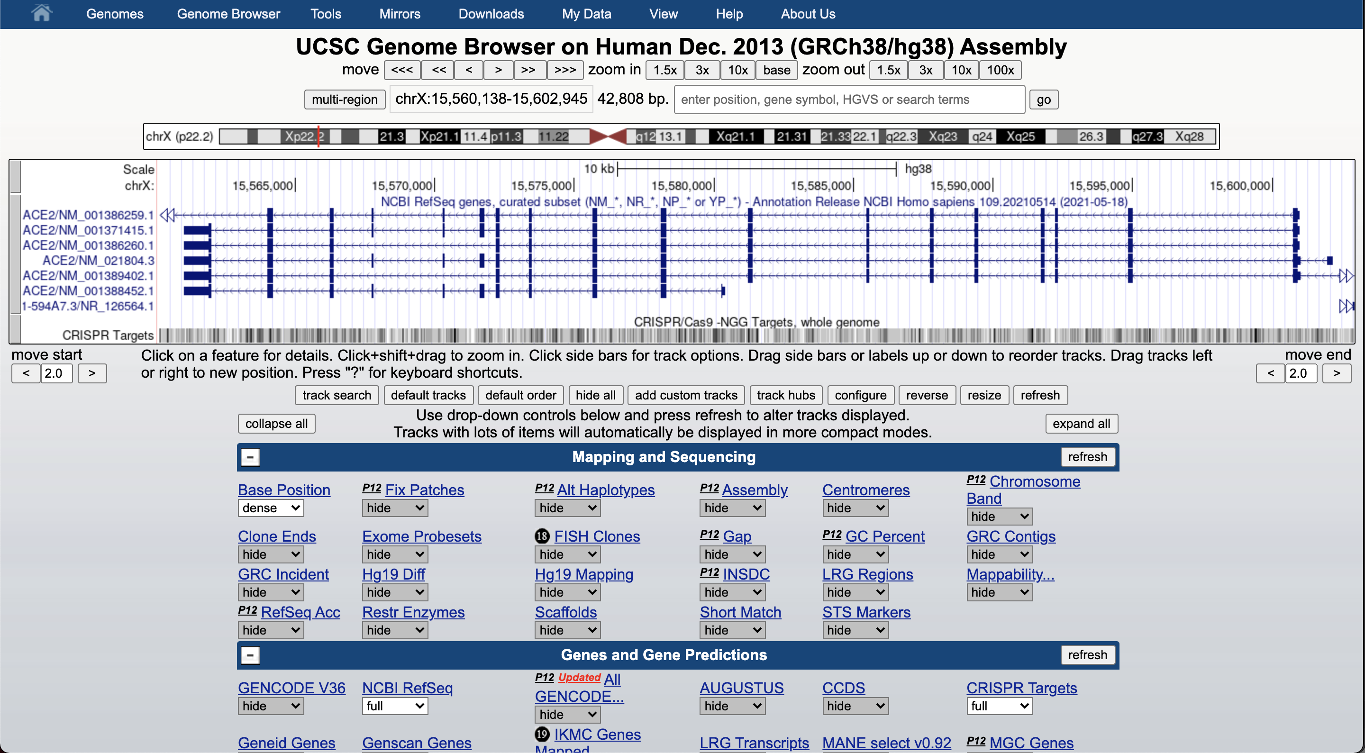Screen dimensions: 1365x753
Task: Click the CRISPR Targets track side bar
Action: [x=15, y=330]
